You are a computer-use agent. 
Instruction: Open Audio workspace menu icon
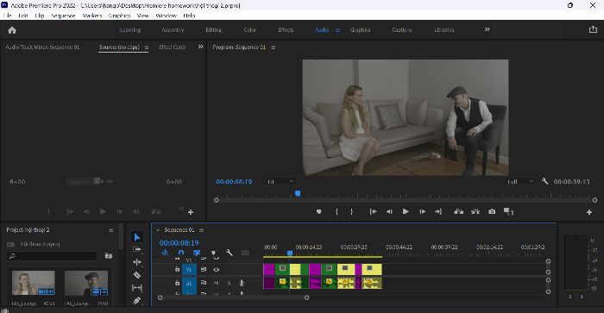click(x=337, y=30)
